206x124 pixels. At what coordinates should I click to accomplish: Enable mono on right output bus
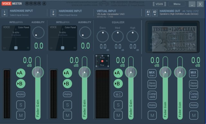pyautogui.click(x=194, y=105)
